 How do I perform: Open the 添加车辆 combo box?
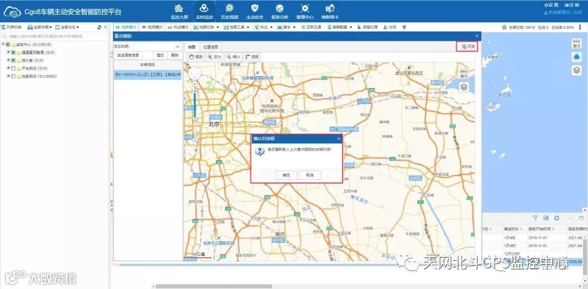(x=157, y=46)
